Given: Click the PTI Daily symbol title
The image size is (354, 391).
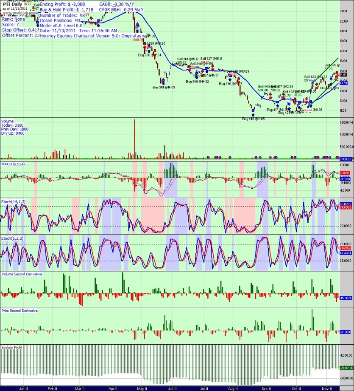Looking at the screenshot, I should pos(11,4).
